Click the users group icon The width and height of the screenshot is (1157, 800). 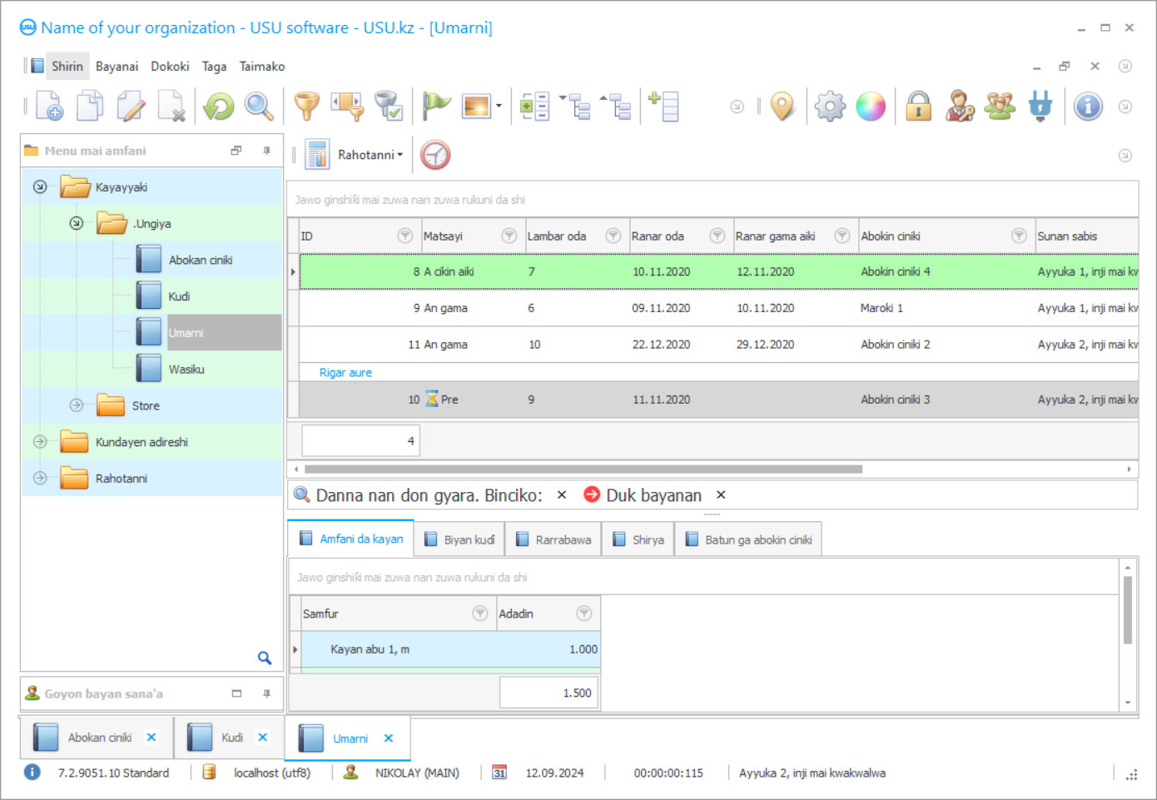[x=1000, y=106]
